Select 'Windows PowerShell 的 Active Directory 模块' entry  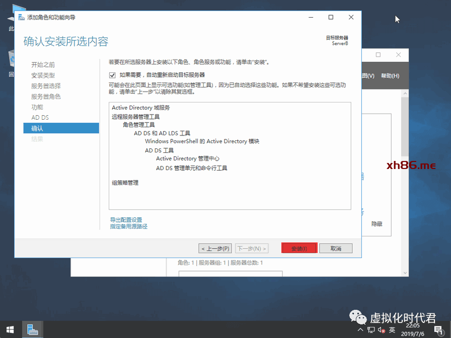coord(202,141)
